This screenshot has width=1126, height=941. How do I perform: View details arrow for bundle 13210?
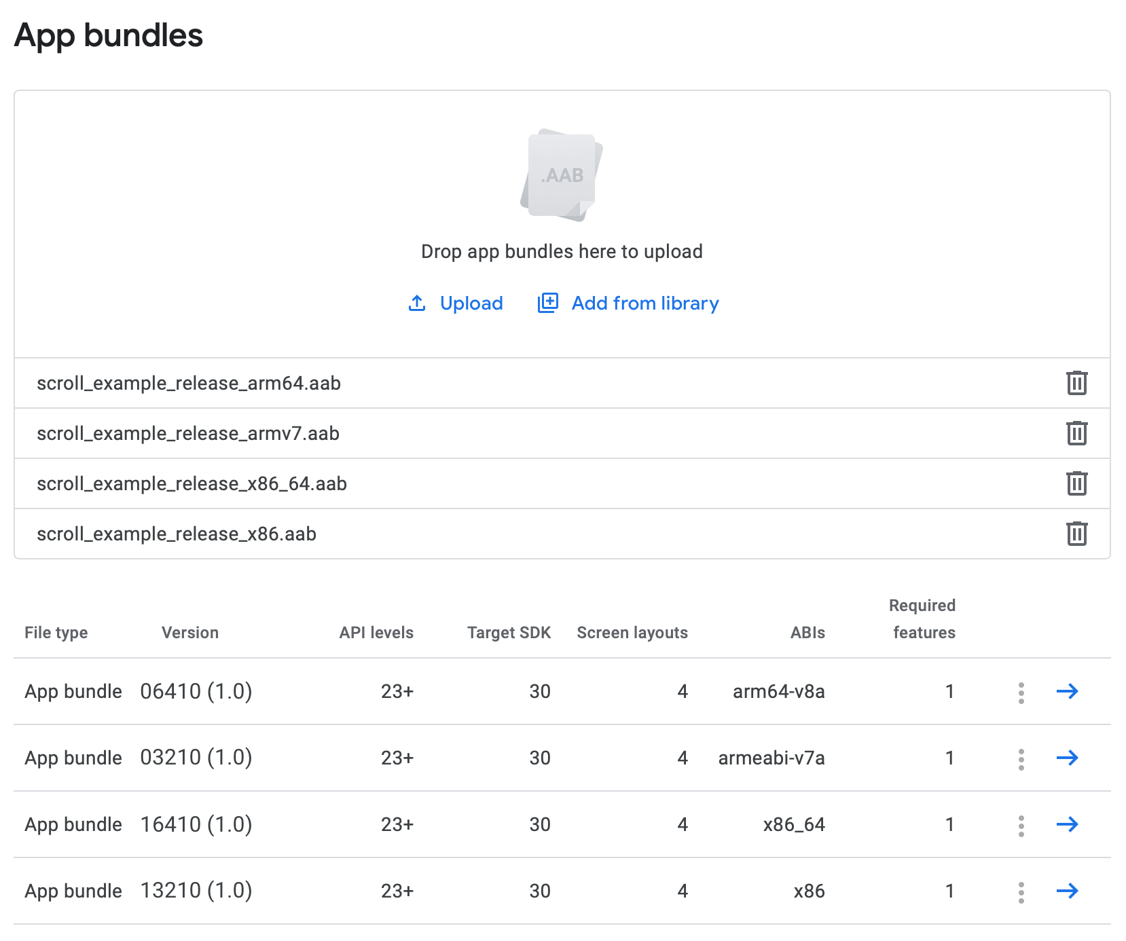pyautogui.click(x=1067, y=891)
